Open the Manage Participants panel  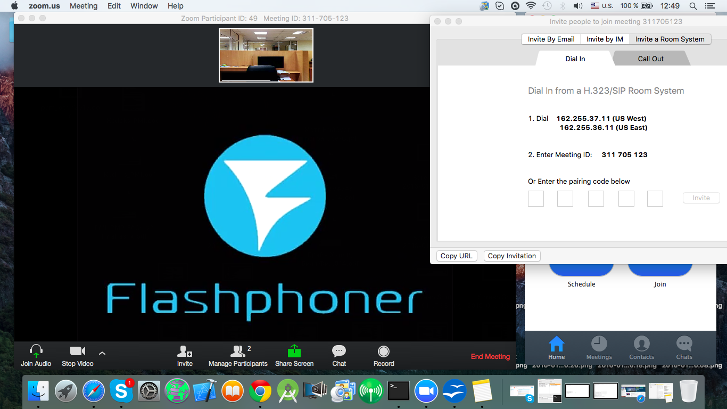coord(238,352)
